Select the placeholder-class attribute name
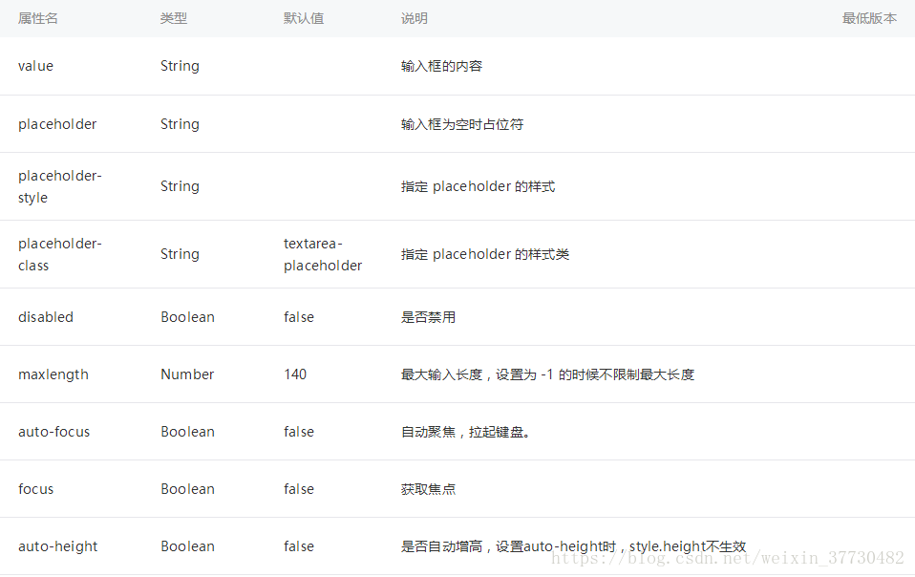 (59, 254)
